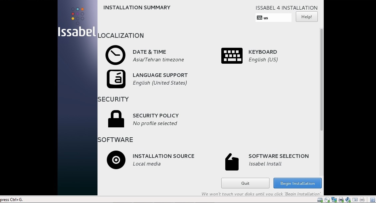Click the first green-dot printer status icon
The height and width of the screenshot is (203, 376).
coord(341,200)
